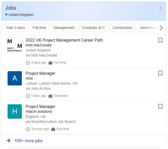This screenshot has height=149, width=168.
Task: Open 2022 UK Project Management Career Path listing
Action: [x=64, y=40]
